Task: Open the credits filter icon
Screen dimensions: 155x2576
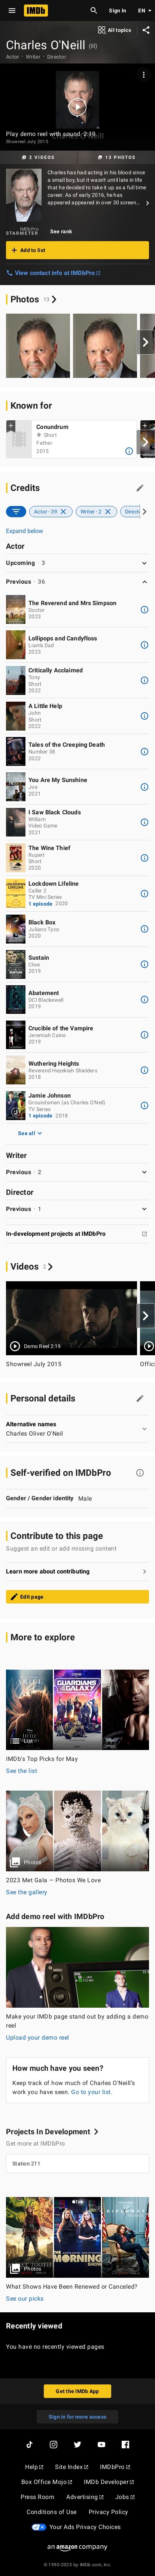Action: [x=15, y=511]
